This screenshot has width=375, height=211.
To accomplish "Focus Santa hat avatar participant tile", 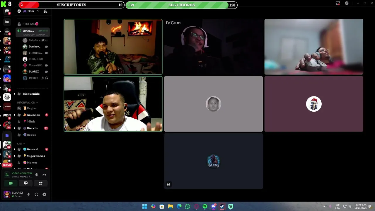I will click(x=314, y=104).
